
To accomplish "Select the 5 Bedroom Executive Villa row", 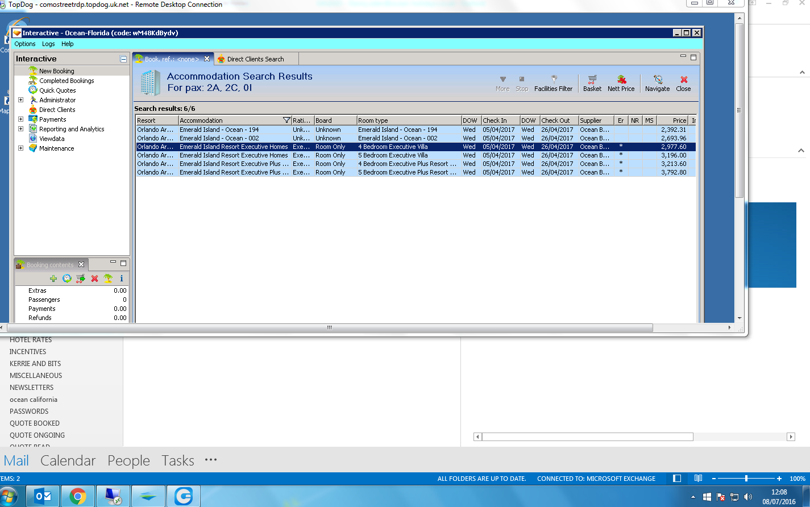I will click(x=416, y=155).
